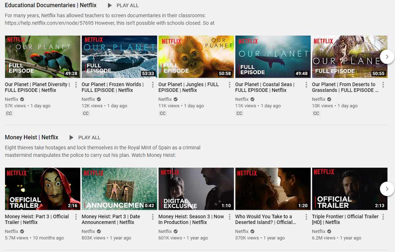Play Planet Diversity thumbnail with blue birds
Screen dimensions: 395x252
click(x=42, y=57)
